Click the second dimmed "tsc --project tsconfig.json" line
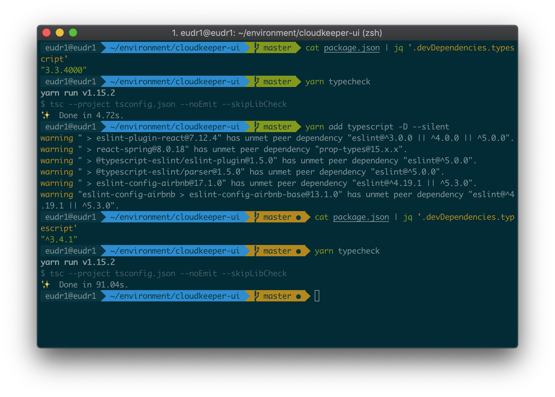 164,274
